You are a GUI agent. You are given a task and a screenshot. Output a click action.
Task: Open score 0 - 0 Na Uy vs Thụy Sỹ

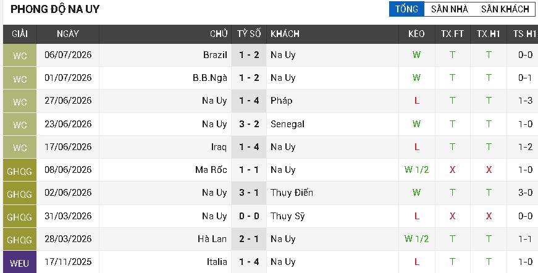(x=249, y=216)
